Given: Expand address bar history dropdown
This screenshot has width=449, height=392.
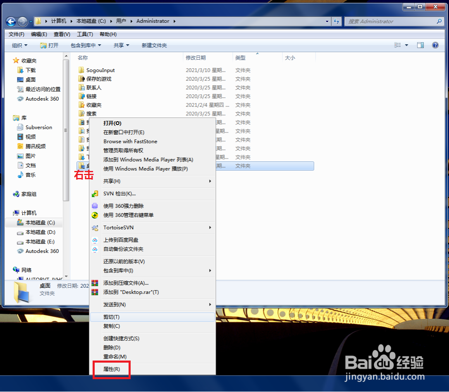Looking at the screenshot, I should [x=327, y=21].
